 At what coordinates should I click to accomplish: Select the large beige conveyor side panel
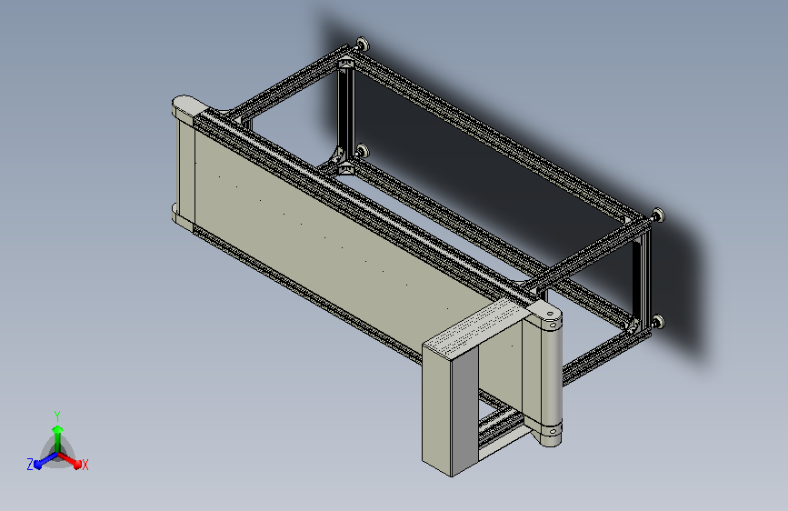[x=332, y=242]
